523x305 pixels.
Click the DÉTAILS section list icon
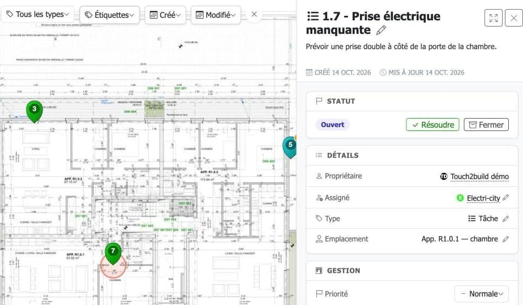pos(319,155)
